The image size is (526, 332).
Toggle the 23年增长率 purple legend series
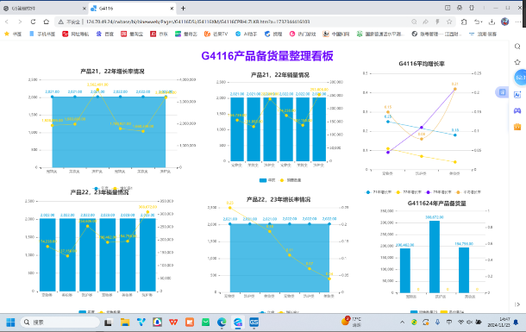tap(438, 192)
